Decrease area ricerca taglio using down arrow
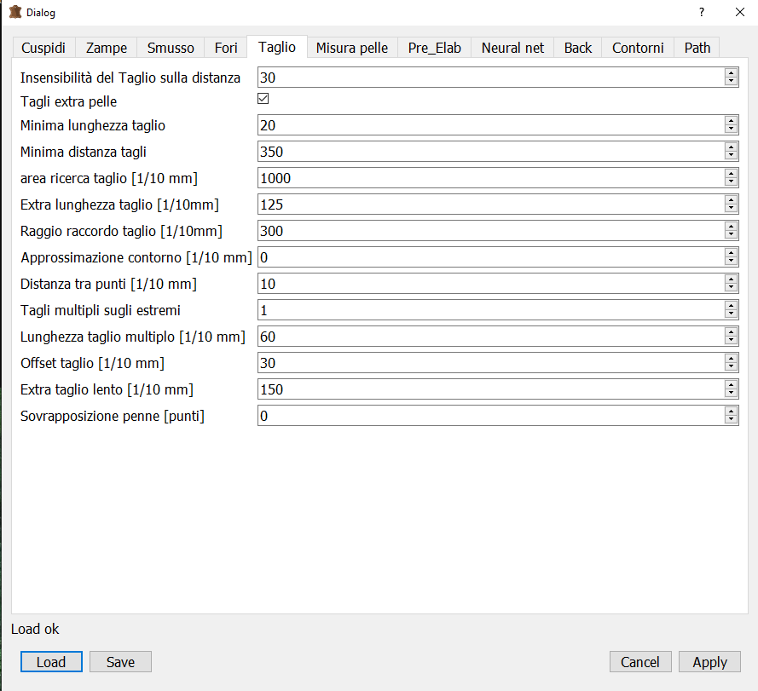 pyautogui.click(x=731, y=182)
